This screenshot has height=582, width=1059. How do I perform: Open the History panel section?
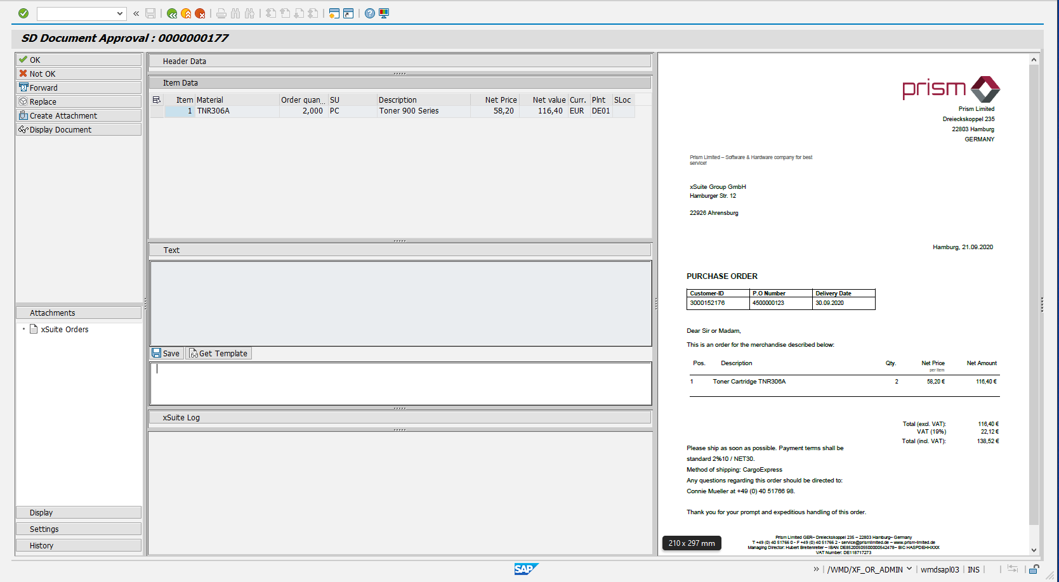(79, 545)
